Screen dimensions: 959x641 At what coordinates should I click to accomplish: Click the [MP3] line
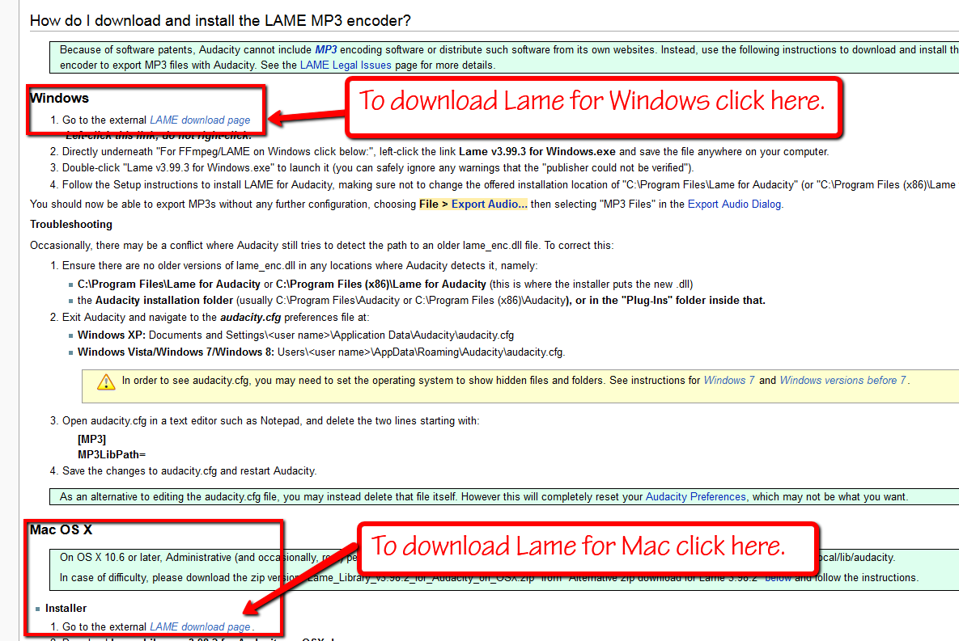[x=91, y=440]
